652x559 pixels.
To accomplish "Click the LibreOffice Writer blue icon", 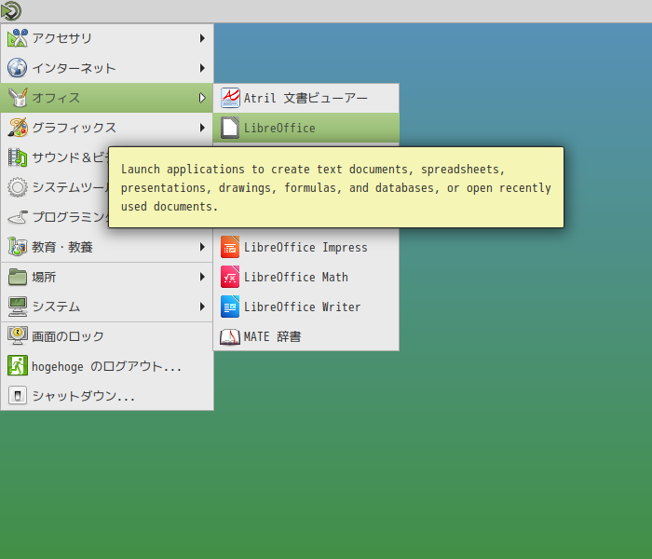I will (230, 307).
